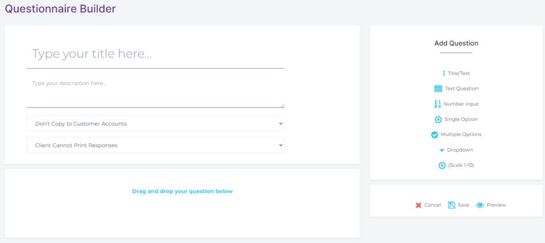545x243 pixels.
Task: Click the Number Input sort icon
Action: (437, 104)
